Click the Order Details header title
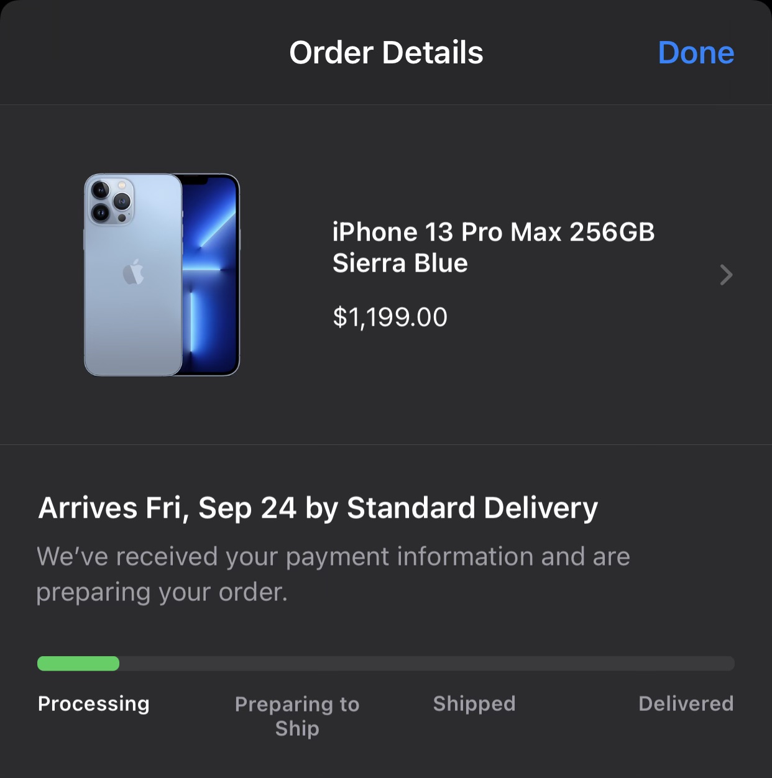This screenshot has width=772, height=778. pos(386,53)
